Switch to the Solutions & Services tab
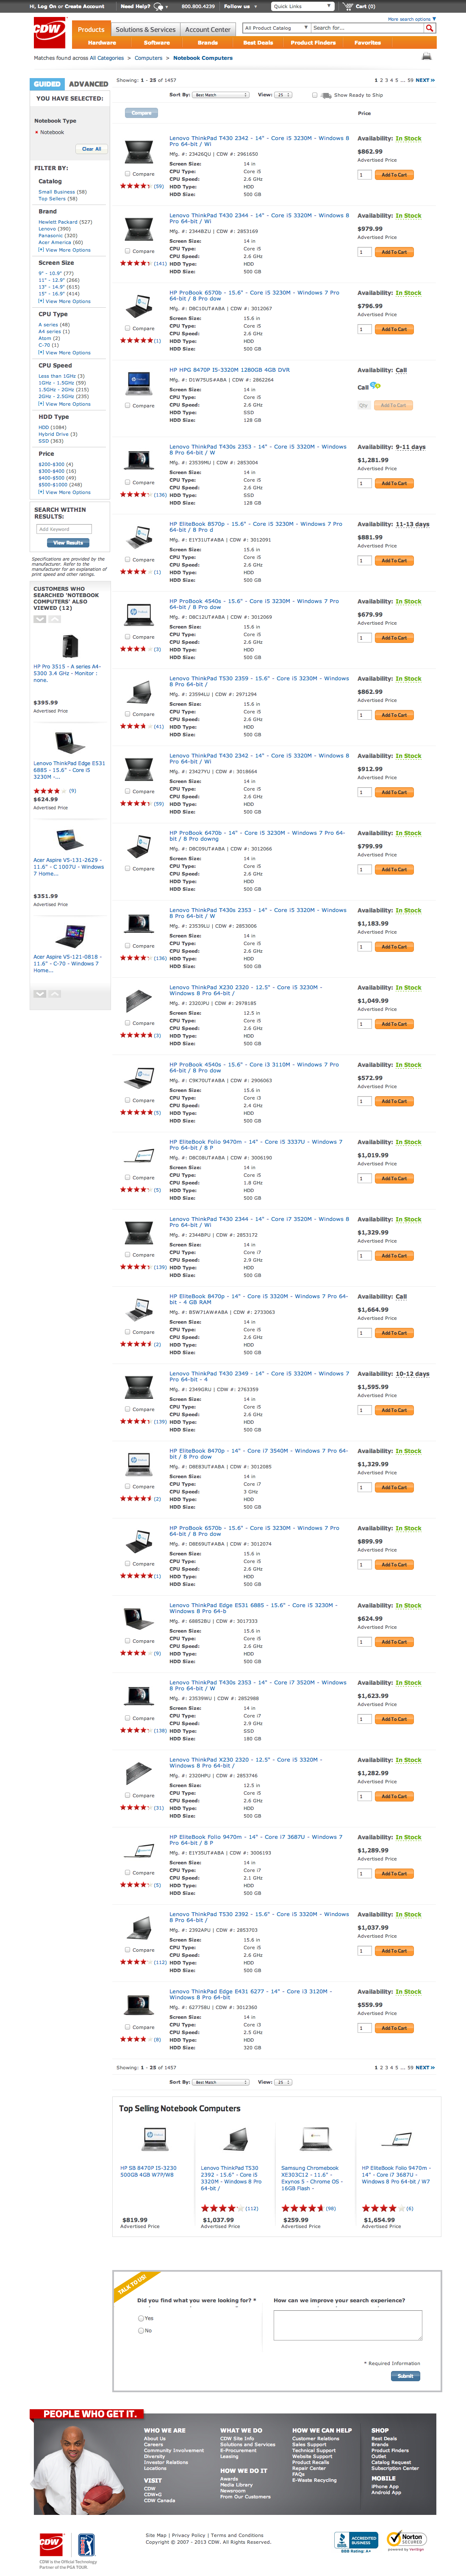The width and height of the screenshot is (466, 2576). tap(145, 29)
